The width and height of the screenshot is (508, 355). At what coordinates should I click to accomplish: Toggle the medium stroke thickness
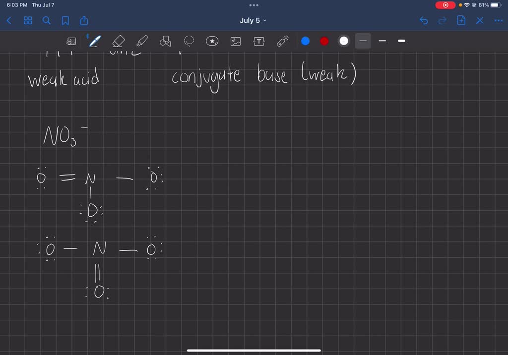[382, 41]
